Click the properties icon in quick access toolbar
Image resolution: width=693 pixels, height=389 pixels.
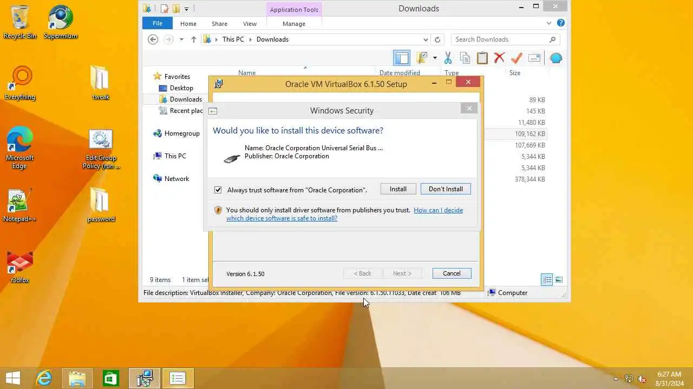164,9
